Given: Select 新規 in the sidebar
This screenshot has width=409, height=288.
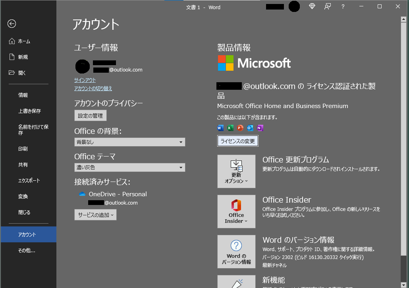Looking at the screenshot, I should click(28, 57).
